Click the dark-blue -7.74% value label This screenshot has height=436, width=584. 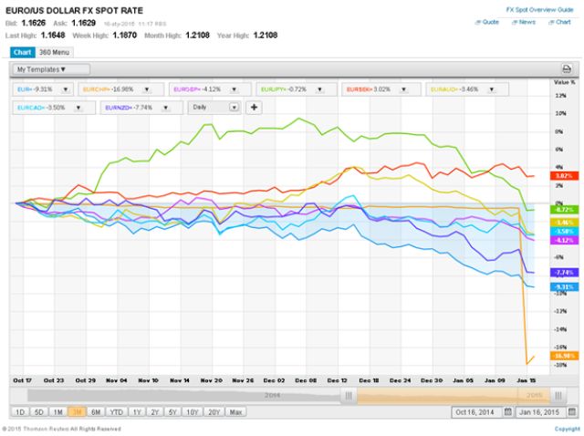(x=564, y=273)
